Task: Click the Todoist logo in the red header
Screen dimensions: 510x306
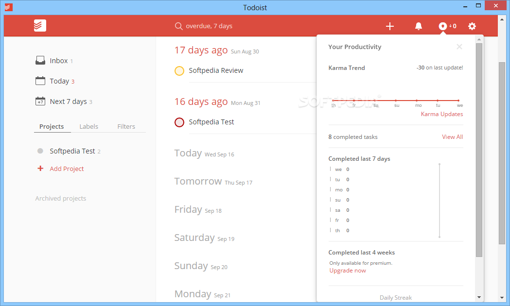Action: click(x=40, y=26)
